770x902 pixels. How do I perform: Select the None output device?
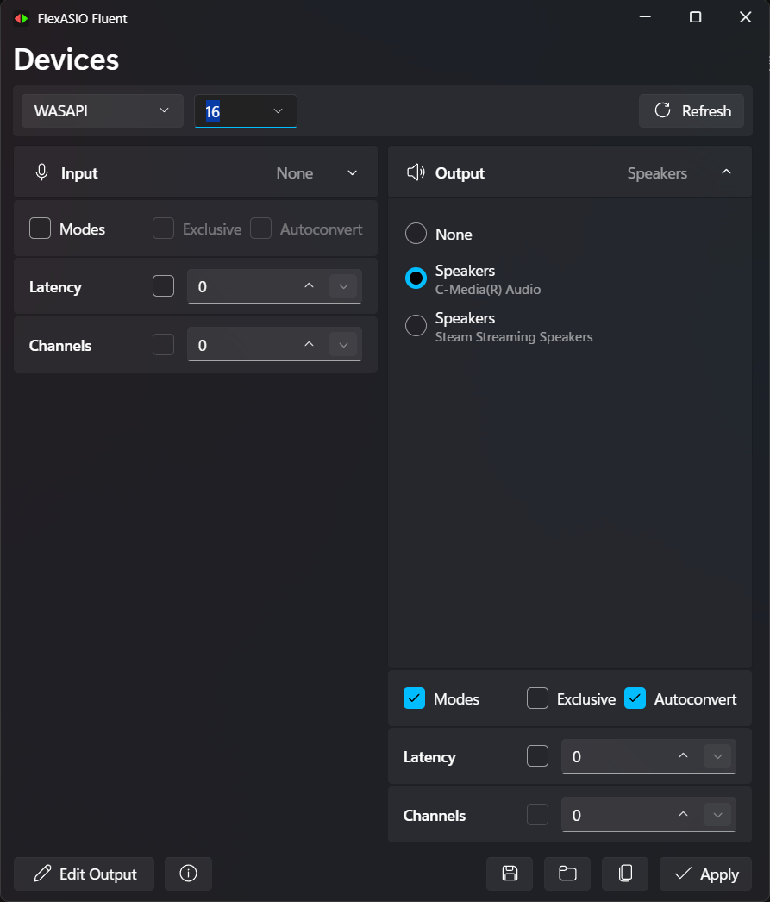439,234
